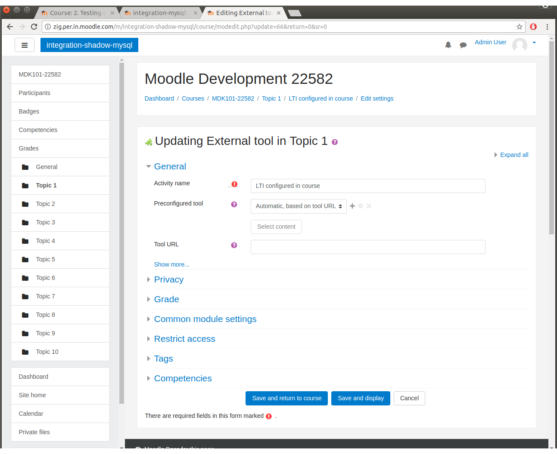Click the site information icon in address bar

pyautogui.click(x=48, y=27)
